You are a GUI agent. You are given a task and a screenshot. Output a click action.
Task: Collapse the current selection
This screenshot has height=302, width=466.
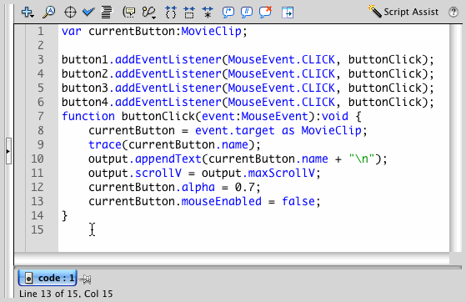pyautogui.click(x=189, y=13)
